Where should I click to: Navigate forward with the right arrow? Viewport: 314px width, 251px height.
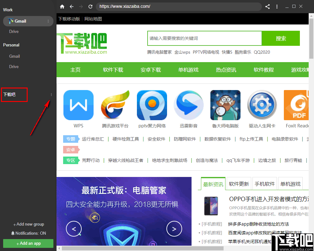(x=81, y=7)
